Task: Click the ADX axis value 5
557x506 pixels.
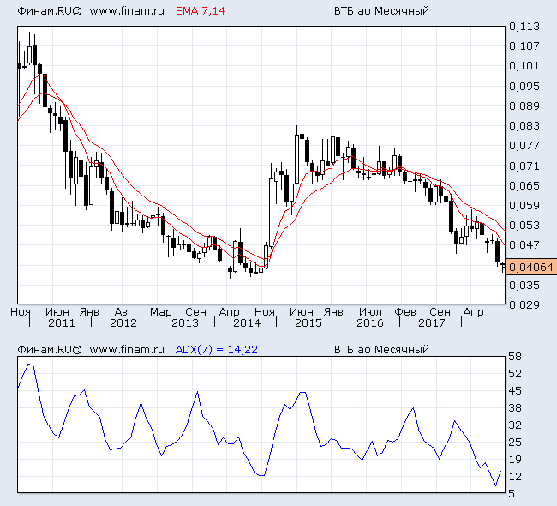Action: coord(512,493)
